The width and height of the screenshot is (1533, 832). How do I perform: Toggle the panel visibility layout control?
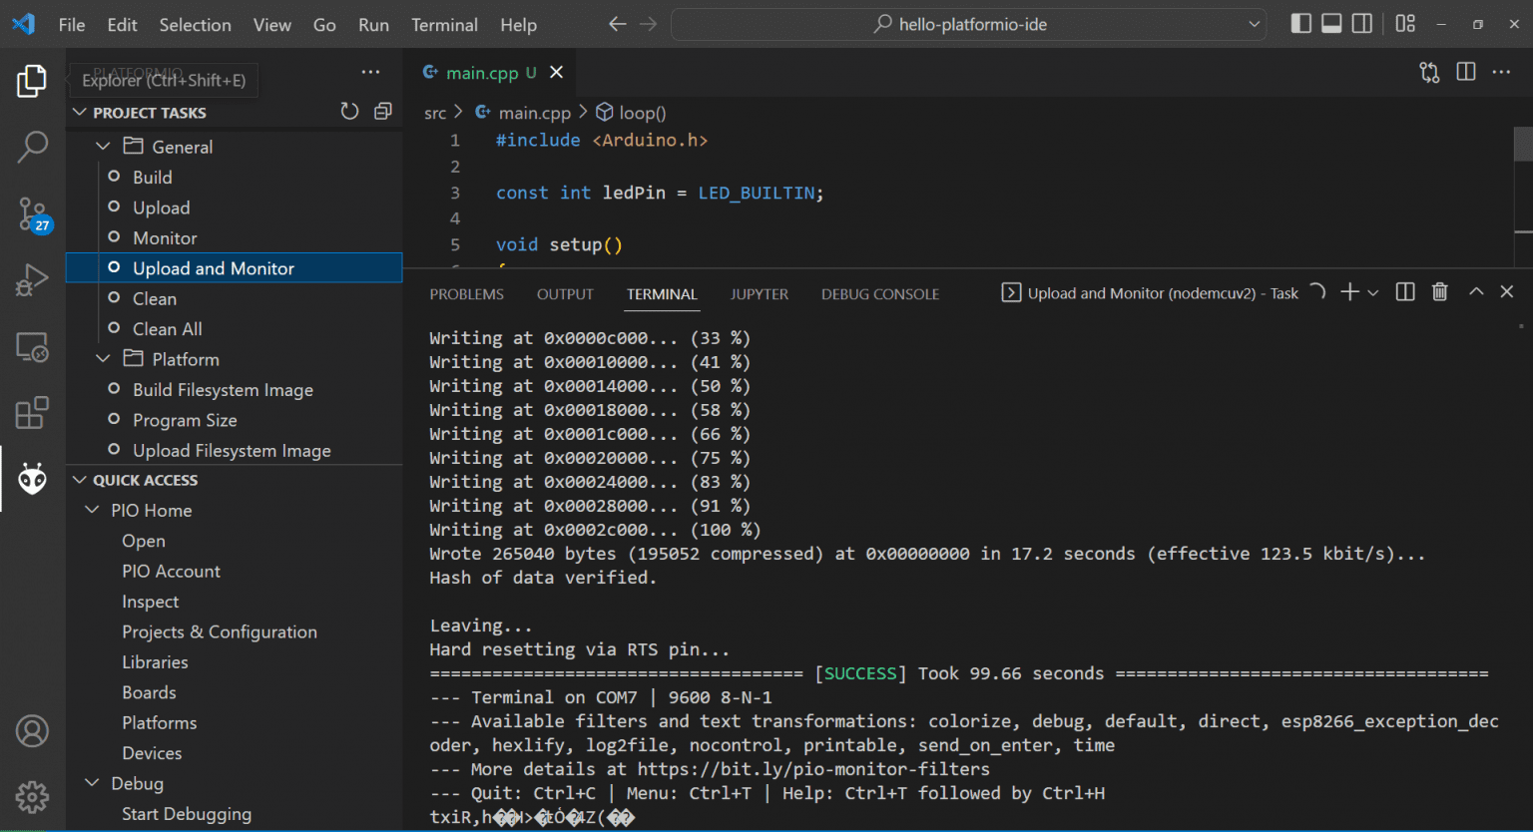[1331, 22]
